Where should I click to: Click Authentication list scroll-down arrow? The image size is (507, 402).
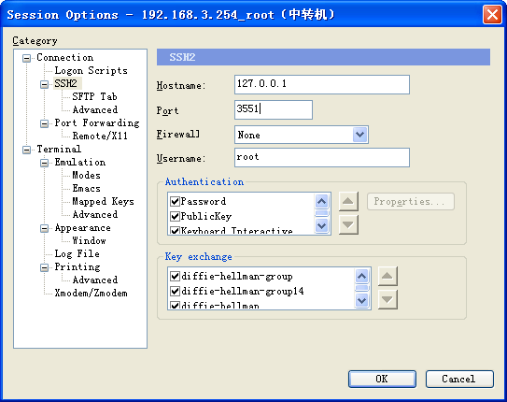(322, 225)
